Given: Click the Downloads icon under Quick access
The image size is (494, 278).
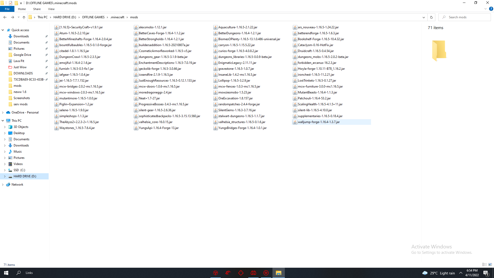Looking at the screenshot, I should [x=10, y=36].
